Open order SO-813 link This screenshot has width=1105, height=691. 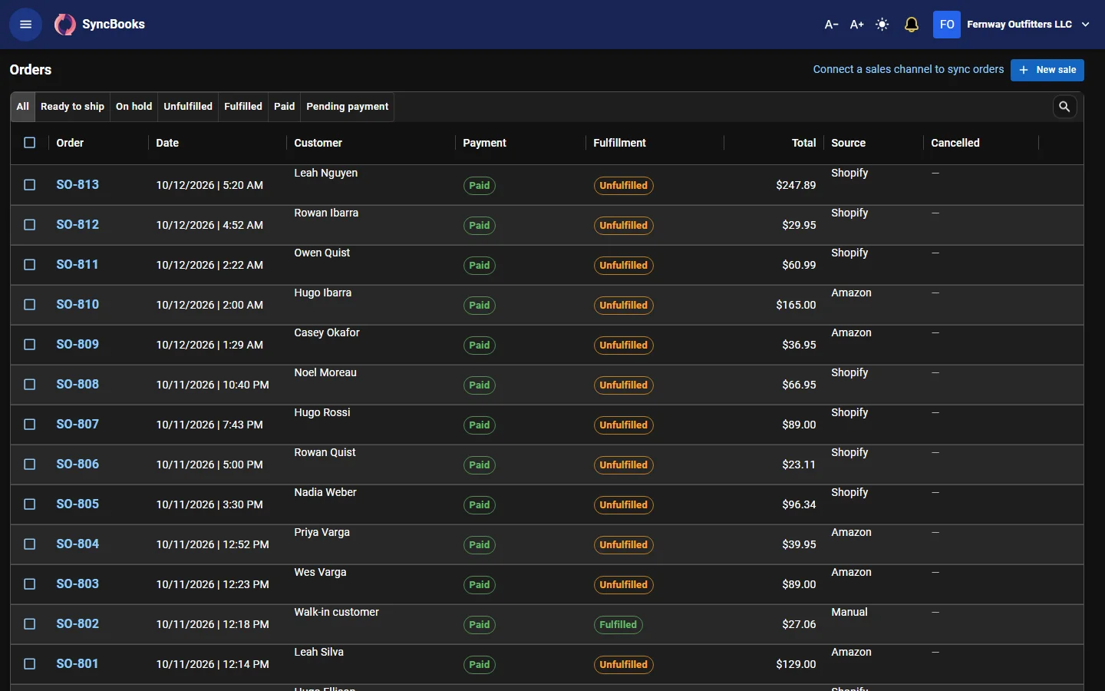pyautogui.click(x=78, y=185)
